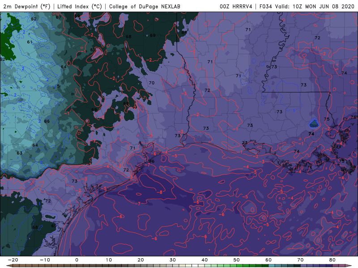This screenshot has width=358, height=268.
Task: Click the dewpoint value 70 on the map
Action: 152,83
